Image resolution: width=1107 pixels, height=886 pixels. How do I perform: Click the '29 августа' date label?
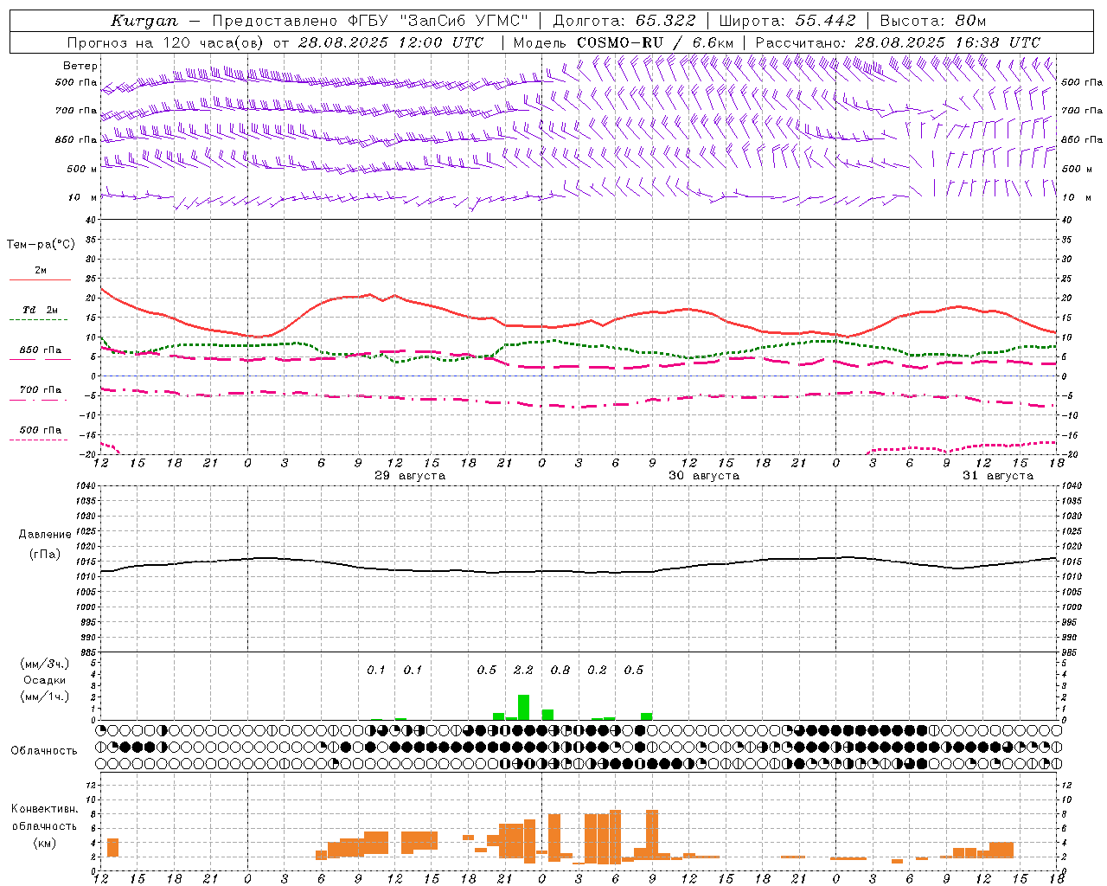click(410, 476)
